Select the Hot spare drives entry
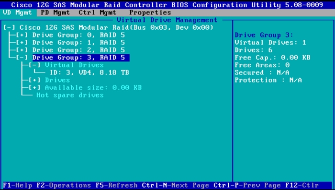Viewport: 335px width, 190px height. 70,95
